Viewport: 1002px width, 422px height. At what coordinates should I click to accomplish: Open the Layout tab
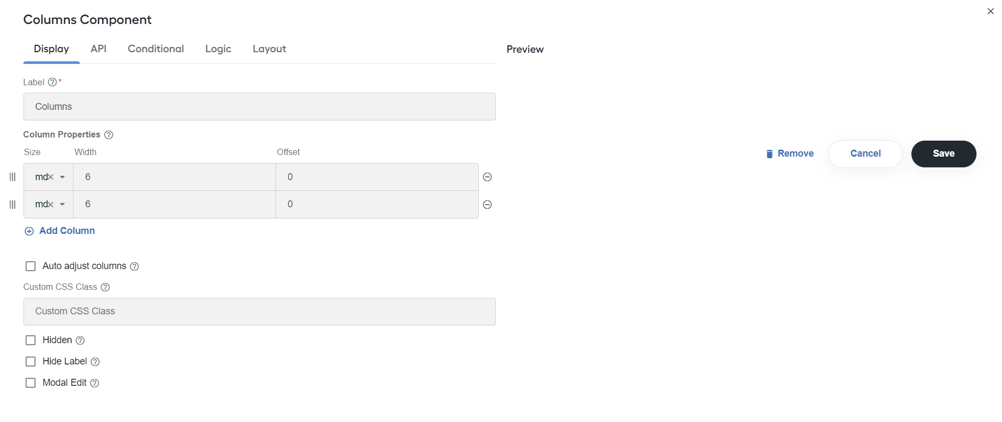tap(269, 49)
